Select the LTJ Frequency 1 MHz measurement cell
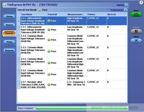144x112 pixels. [77, 85]
